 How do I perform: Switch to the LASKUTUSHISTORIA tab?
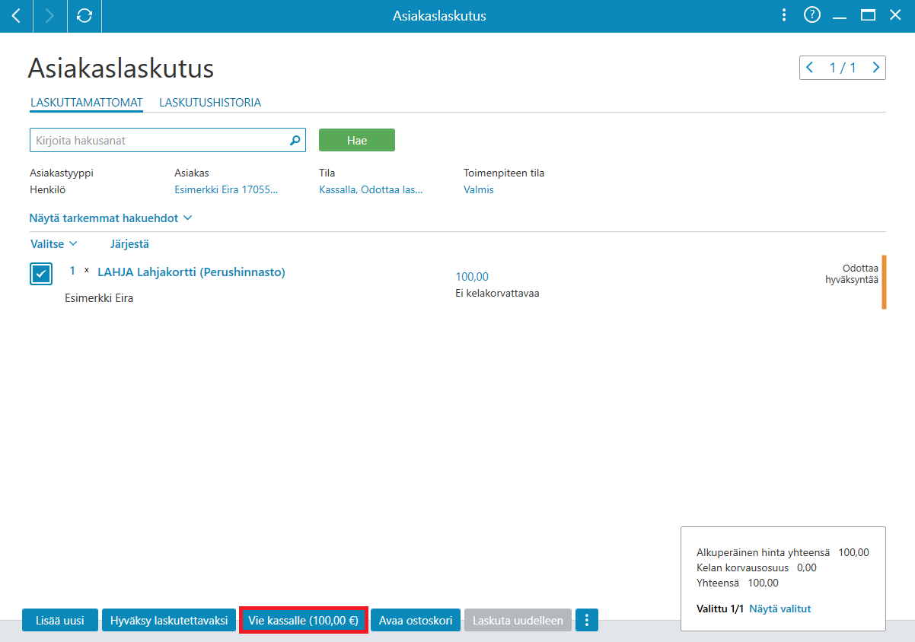point(210,102)
